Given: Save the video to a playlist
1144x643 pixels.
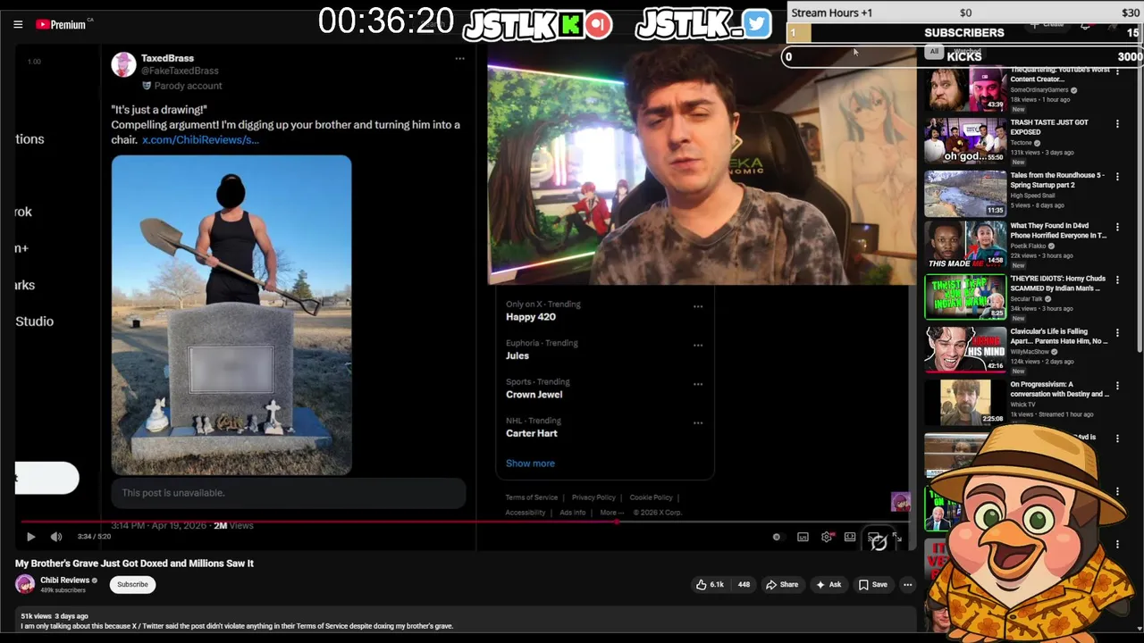Looking at the screenshot, I should coord(873,585).
